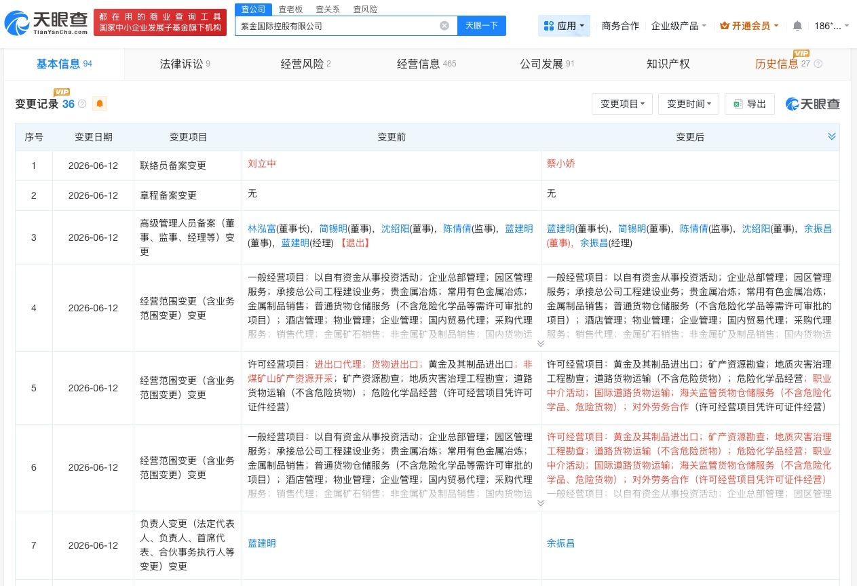Screen dimensions: 857x586
Task: Click the 变更日期 column header
Action: click(94, 137)
